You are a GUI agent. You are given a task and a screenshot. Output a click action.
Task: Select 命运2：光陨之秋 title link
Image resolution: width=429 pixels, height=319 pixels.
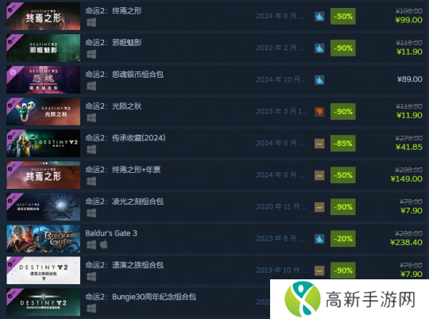pos(114,106)
